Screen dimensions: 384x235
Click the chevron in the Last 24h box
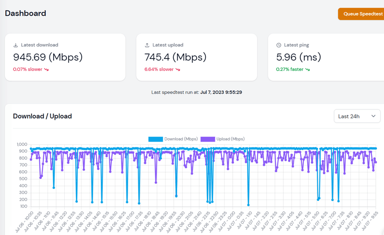pyautogui.click(x=373, y=116)
